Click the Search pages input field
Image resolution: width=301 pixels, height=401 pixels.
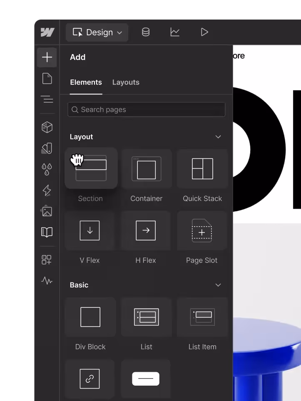(x=147, y=110)
